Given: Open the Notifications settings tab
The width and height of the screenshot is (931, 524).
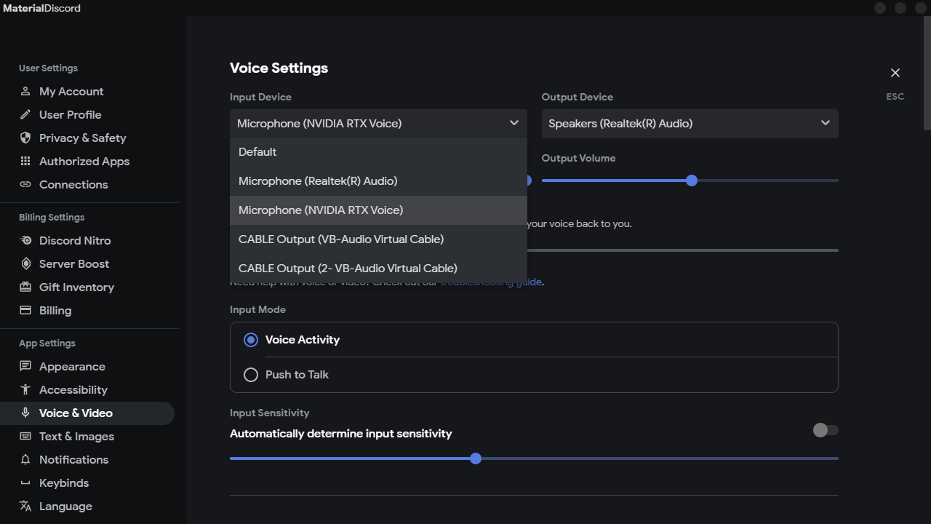Looking at the screenshot, I should tap(73, 460).
